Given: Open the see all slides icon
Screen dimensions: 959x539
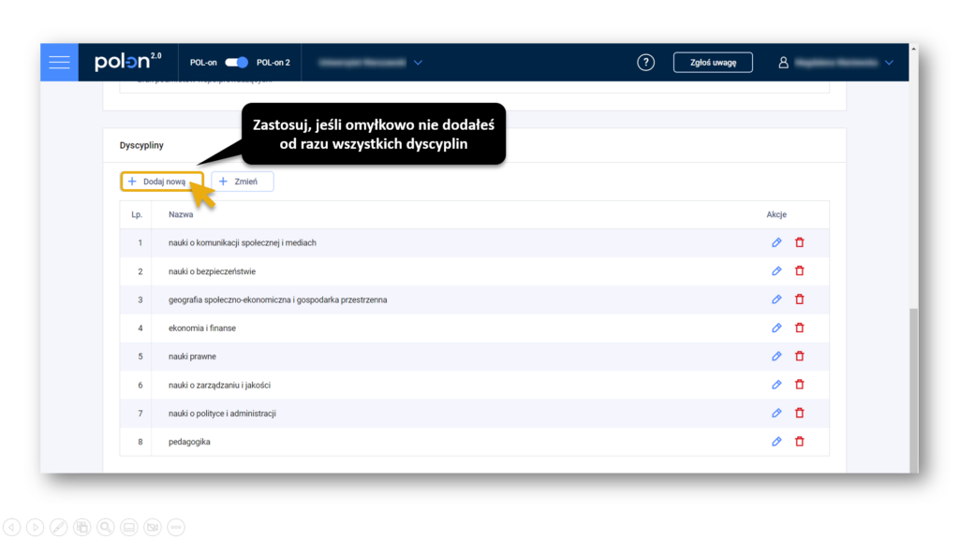Looking at the screenshot, I should (x=82, y=527).
